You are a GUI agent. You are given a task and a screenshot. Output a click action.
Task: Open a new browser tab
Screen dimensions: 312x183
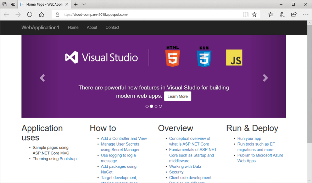click(x=76, y=4)
